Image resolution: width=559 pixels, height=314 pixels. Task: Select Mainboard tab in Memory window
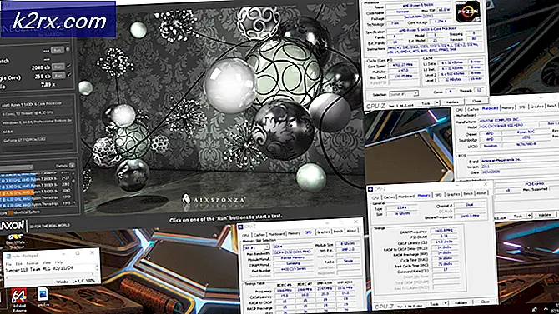[x=406, y=197]
